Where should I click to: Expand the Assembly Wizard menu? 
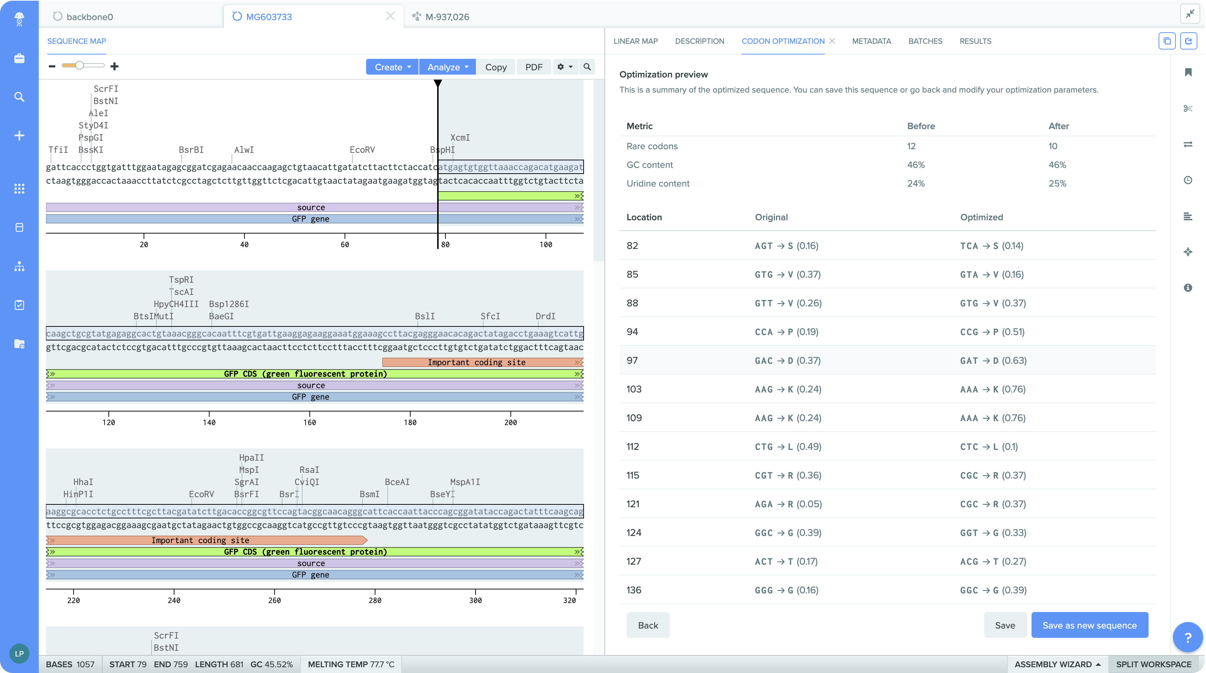[1058, 664]
